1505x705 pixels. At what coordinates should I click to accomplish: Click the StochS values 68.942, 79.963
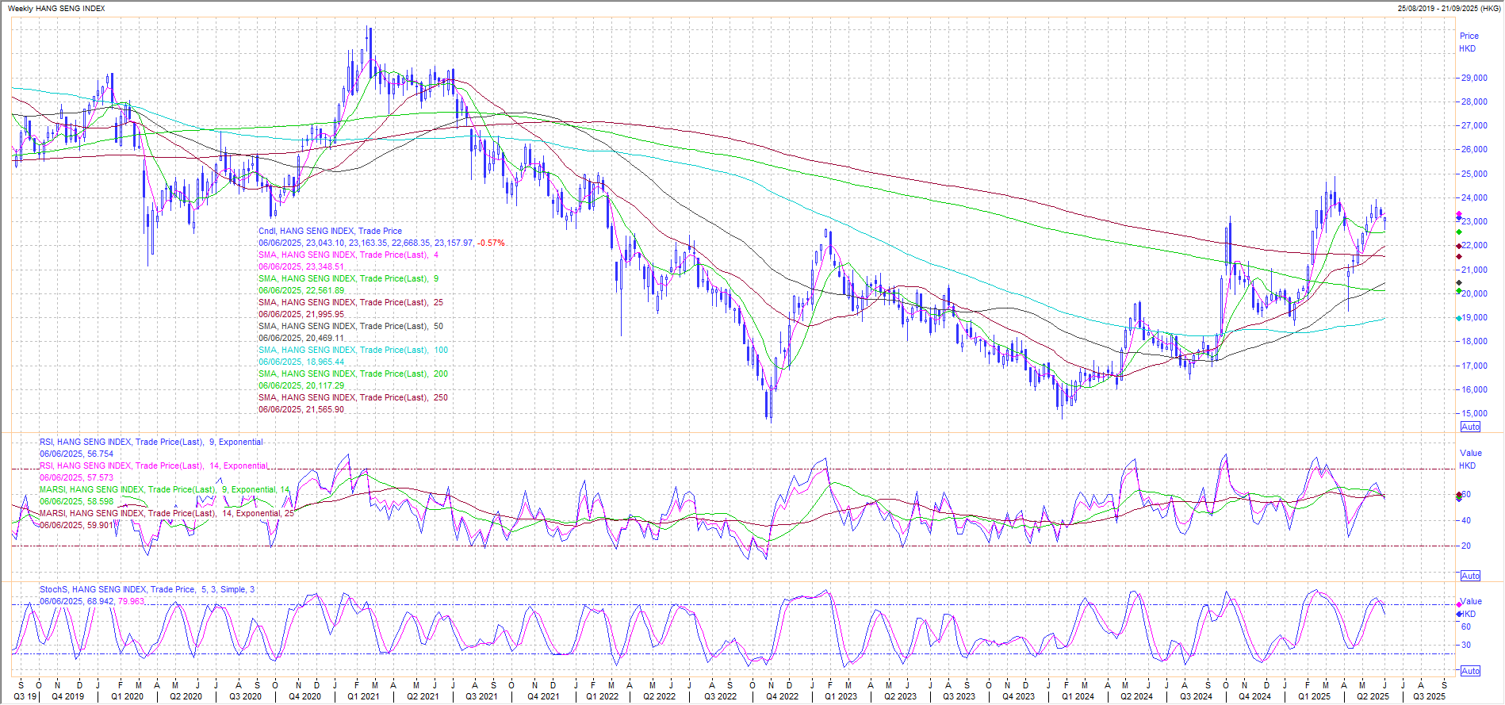click(92, 601)
